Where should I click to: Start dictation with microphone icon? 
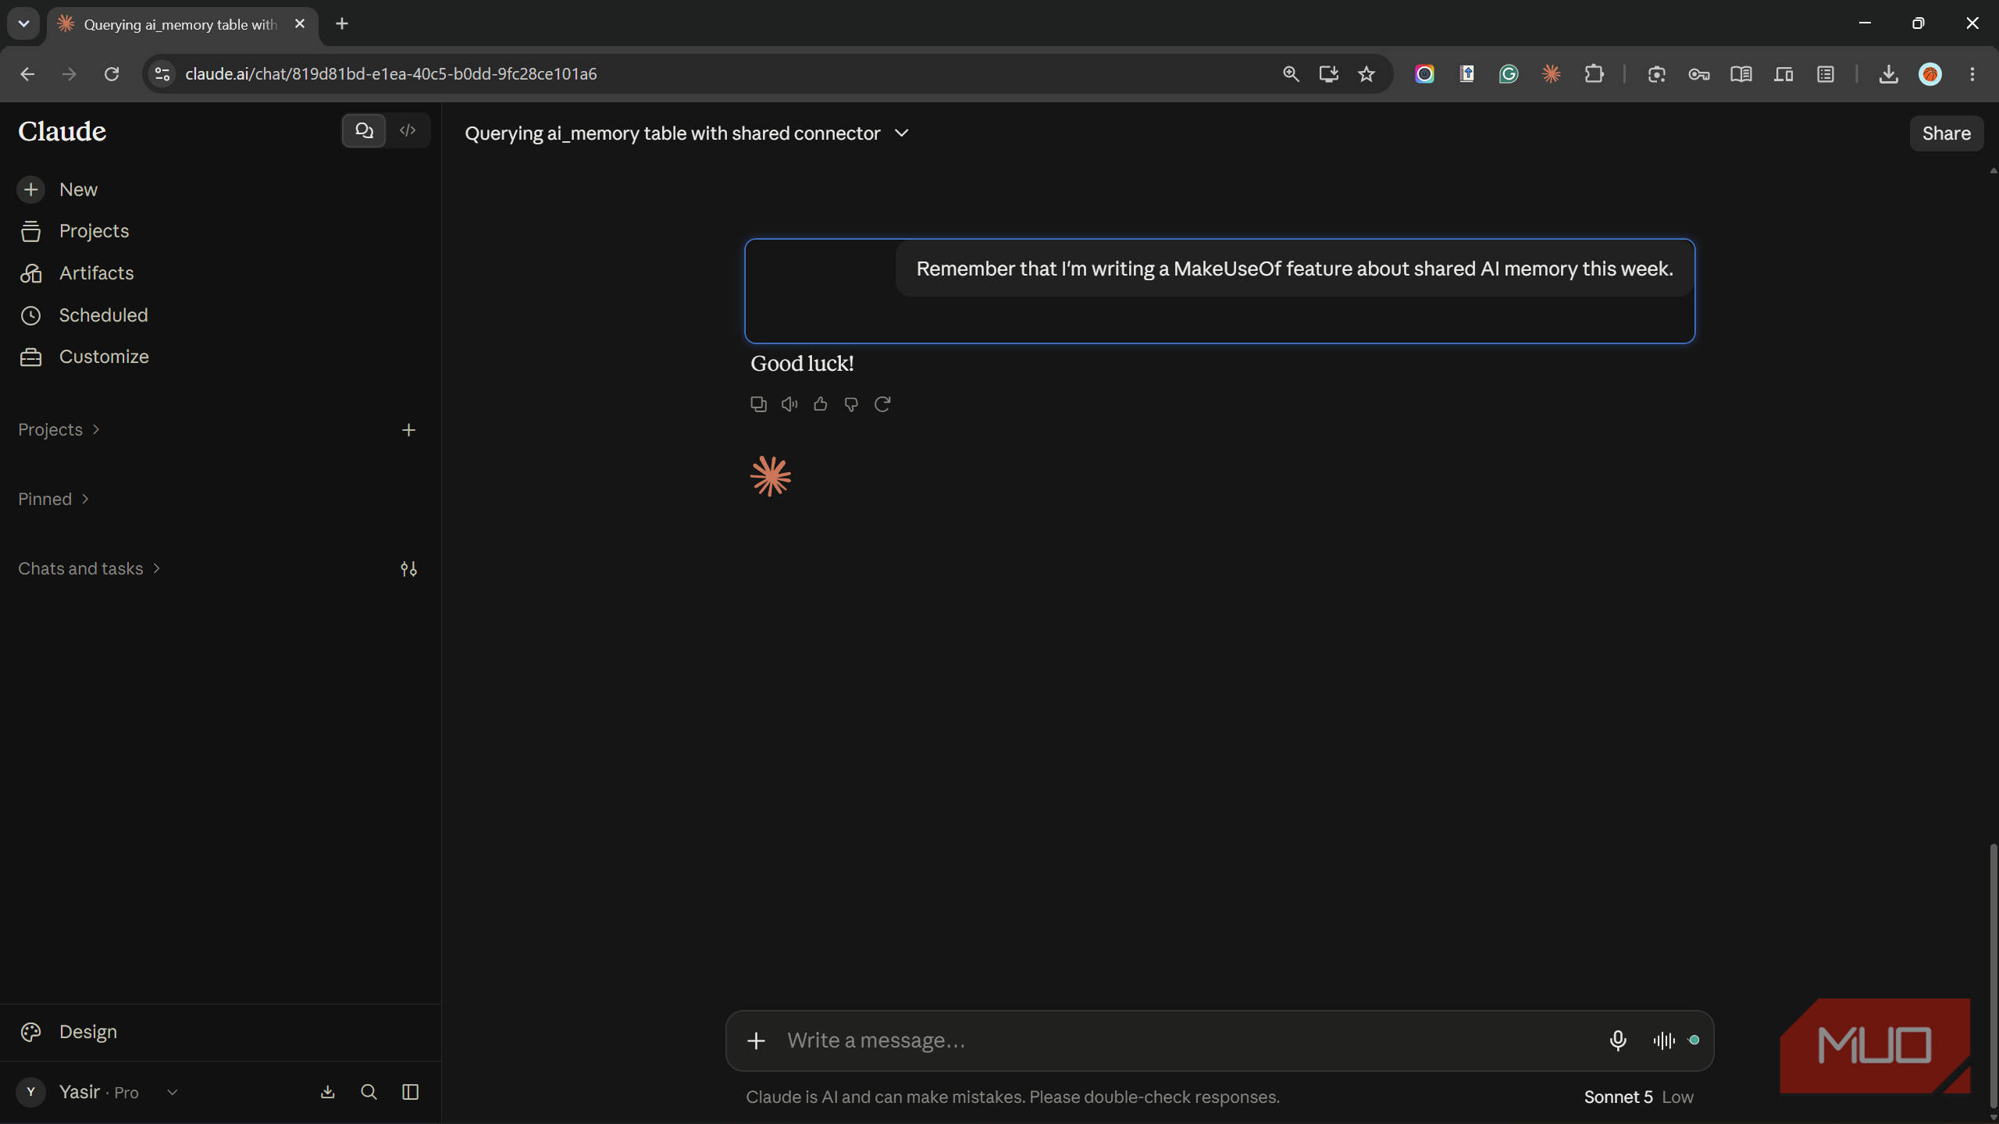[1618, 1040]
